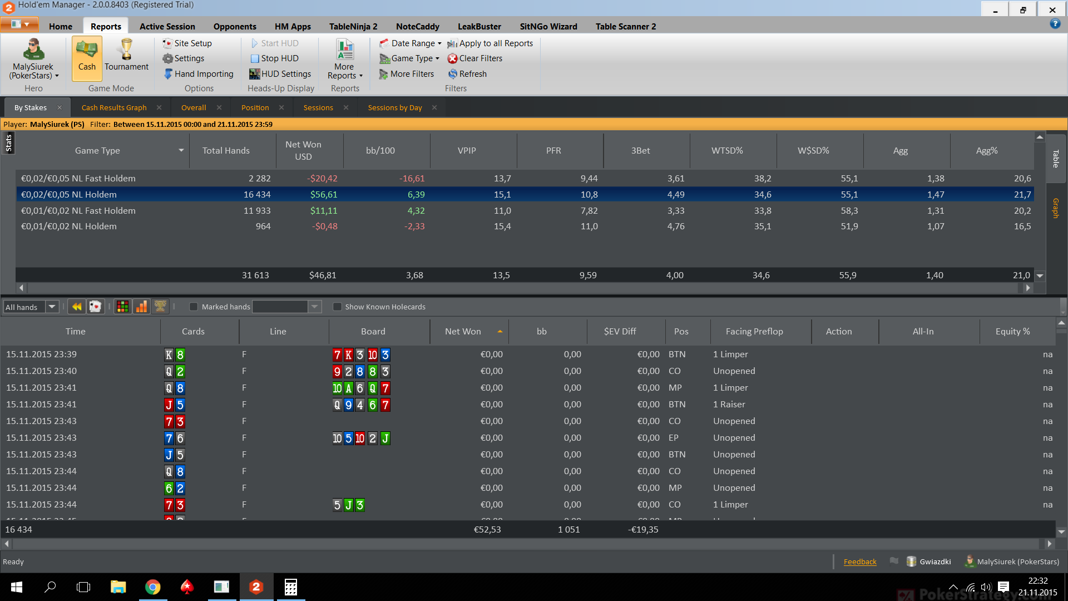Open the application menu button dropdown
This screenshot has height=601, width=1068.
19,24
